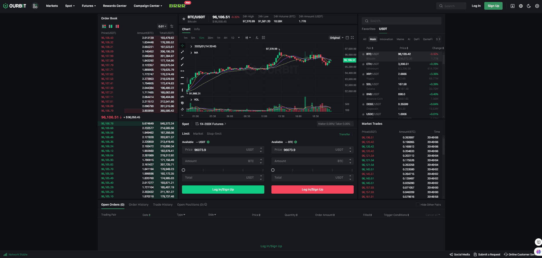This screenshot has width=542, height=258.
Task: Open order book 0.01 precision dropdown
Action: coord(162,26)
